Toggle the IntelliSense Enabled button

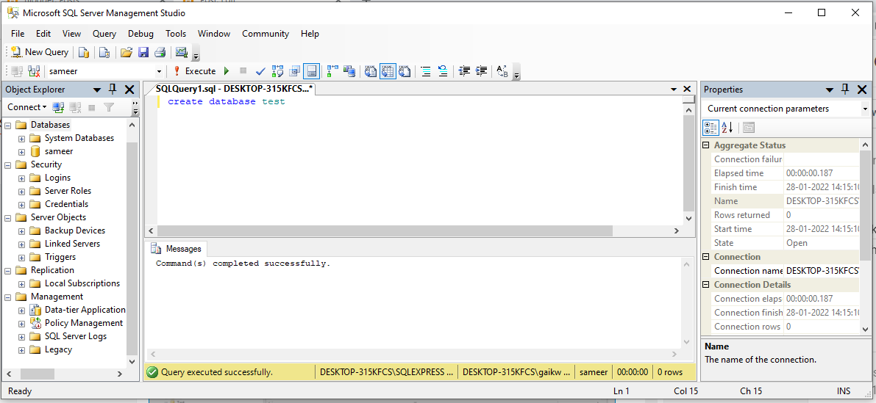(311, 71)
